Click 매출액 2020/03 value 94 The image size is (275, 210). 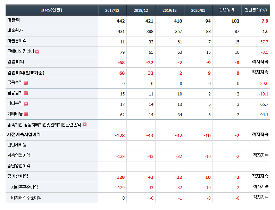click(x=208, y=21)
